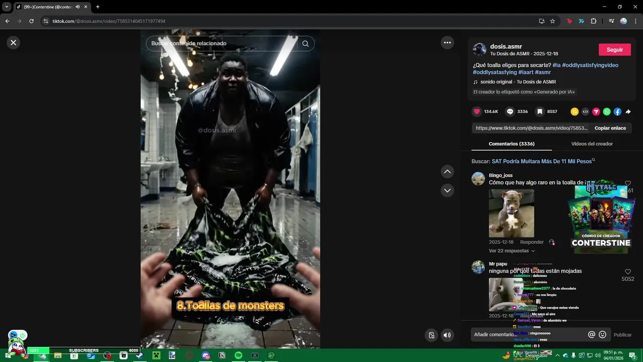Open comments via the speech bubble icon
Screen dimensions: 643x362
click(510, 112)
